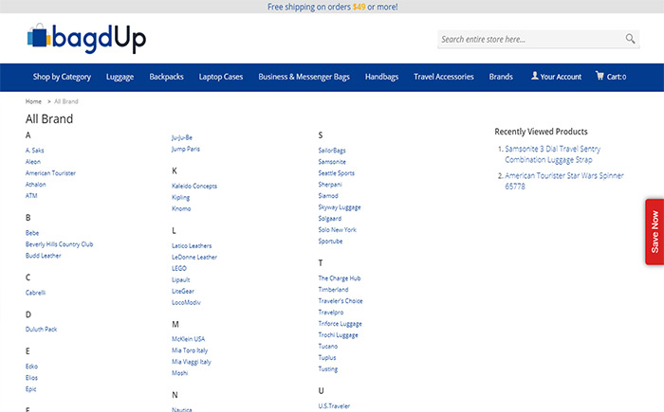Screen dimensions: 664x412
Task: Open the Sportube brand
Action: pyautogui.click(x=330, y=242)
